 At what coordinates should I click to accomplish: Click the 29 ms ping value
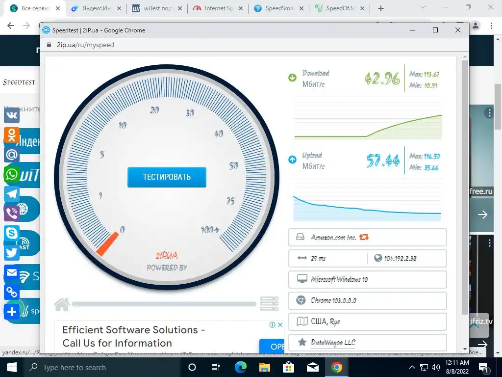click(x=318, y=258)
